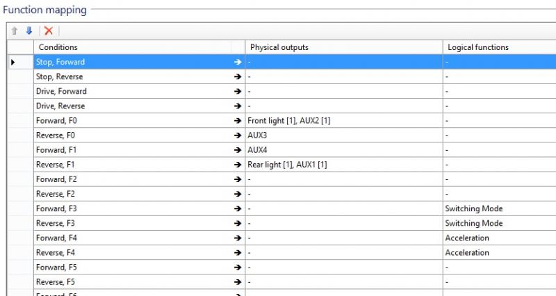Click the grey move-up arrow icon
The image size is (556, 296).
[14, 31]
